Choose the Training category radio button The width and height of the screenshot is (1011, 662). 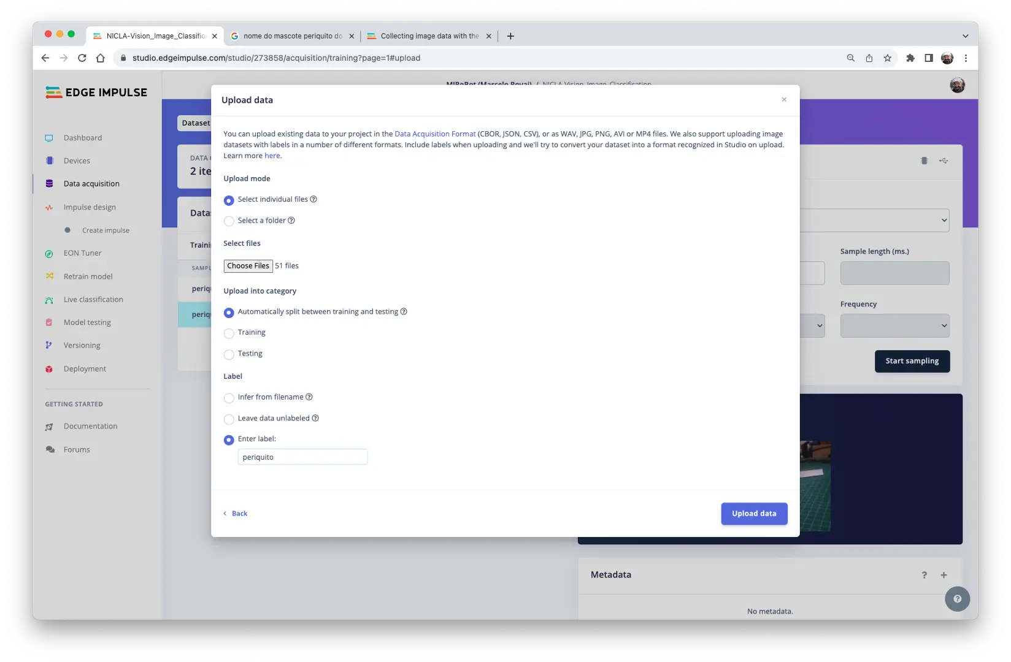point(229,333)
